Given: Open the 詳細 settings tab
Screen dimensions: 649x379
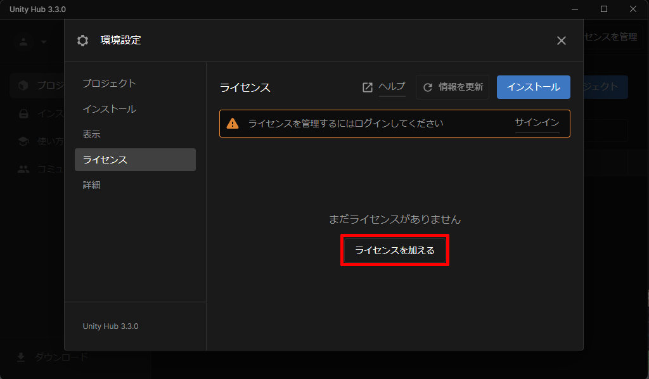Looking at the screenshot, I should pos(91,185).
